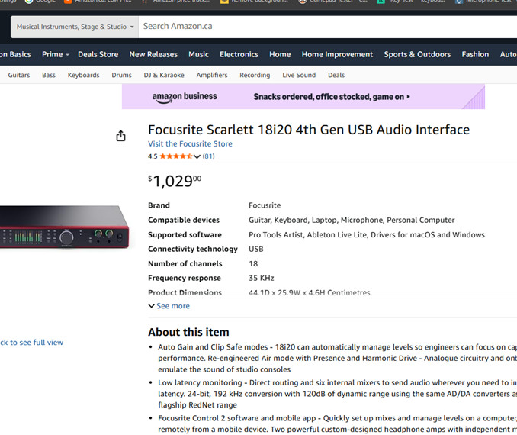Click the Number of channels value 18
This screenshot has width=517, height=435.
coord(253,264)
